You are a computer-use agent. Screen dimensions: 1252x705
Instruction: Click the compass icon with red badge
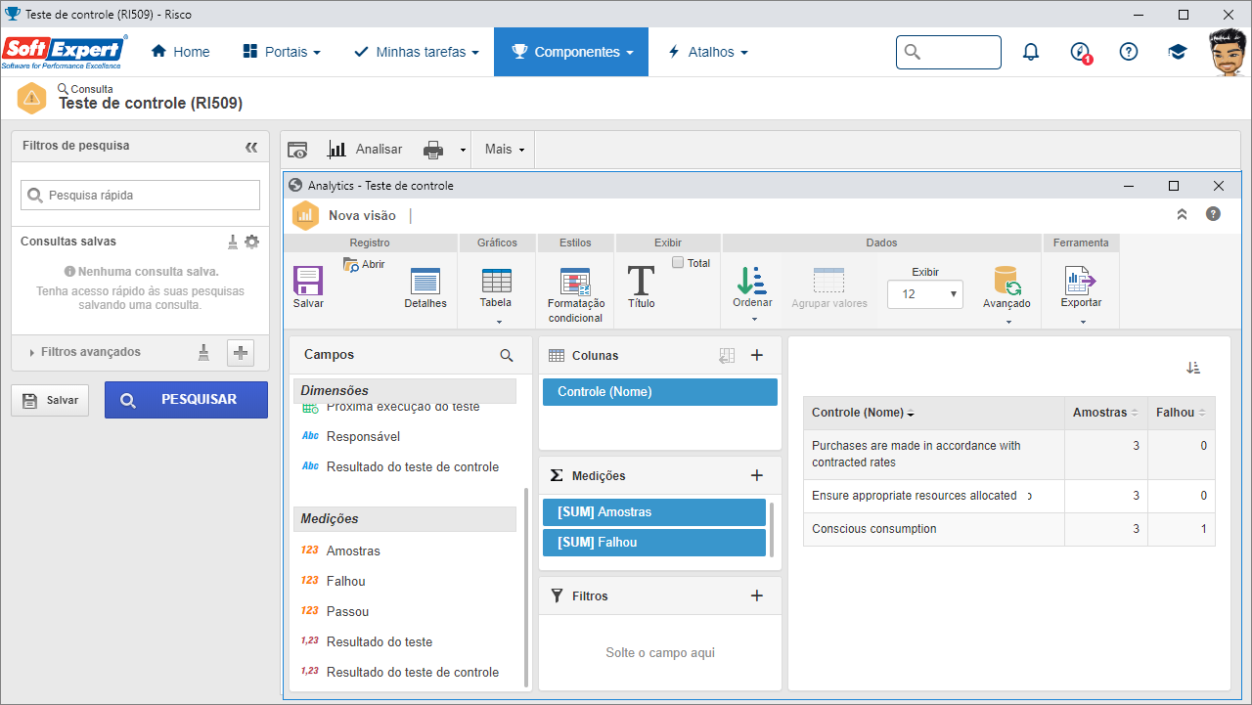coord(1081,53)
